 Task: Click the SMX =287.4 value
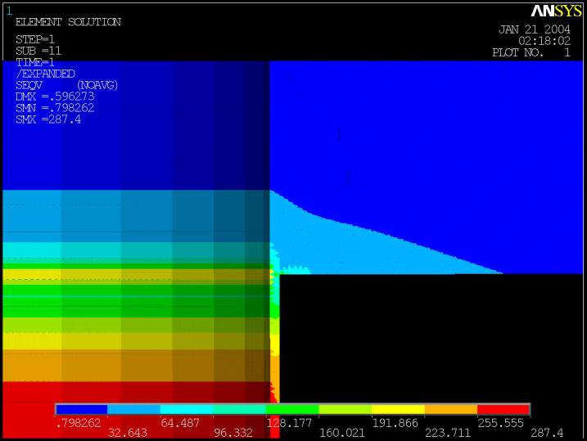click(48, 119)
